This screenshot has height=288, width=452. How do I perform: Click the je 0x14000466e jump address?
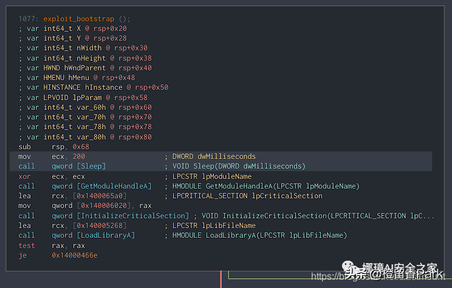pyautogui.click(x=74, y=255)
